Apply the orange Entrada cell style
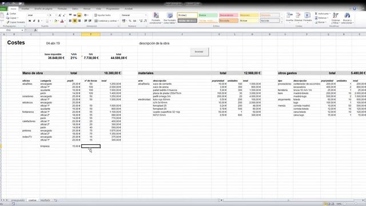This screenshot has width=366, height=206. coord(229,21)
